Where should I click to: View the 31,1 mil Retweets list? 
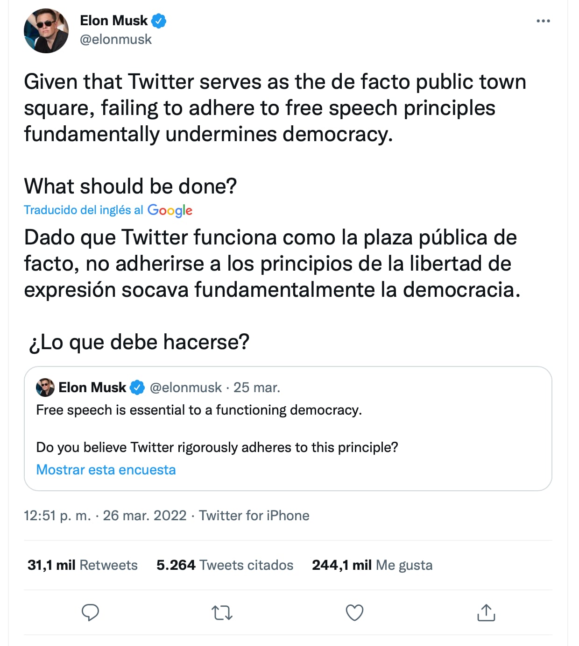coord(83,565)
